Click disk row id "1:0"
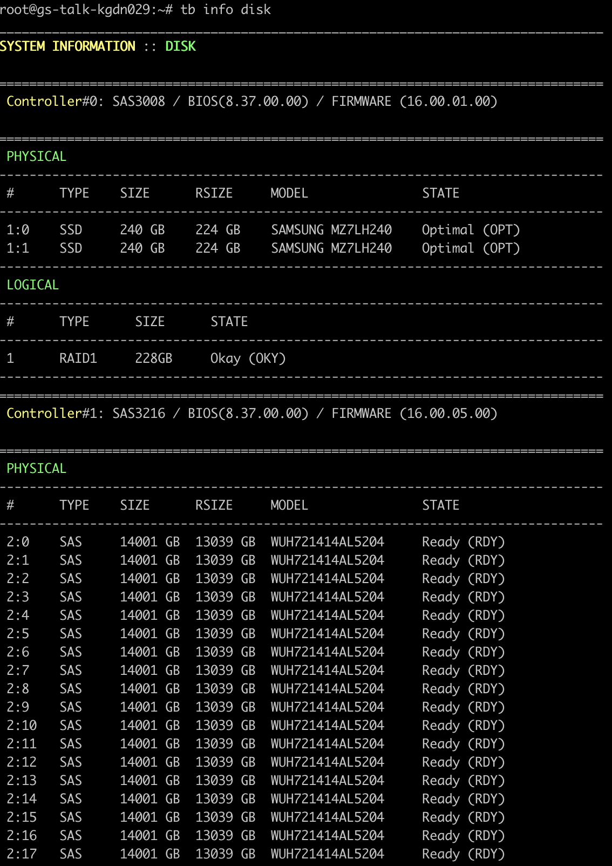 tap(18, 230)
